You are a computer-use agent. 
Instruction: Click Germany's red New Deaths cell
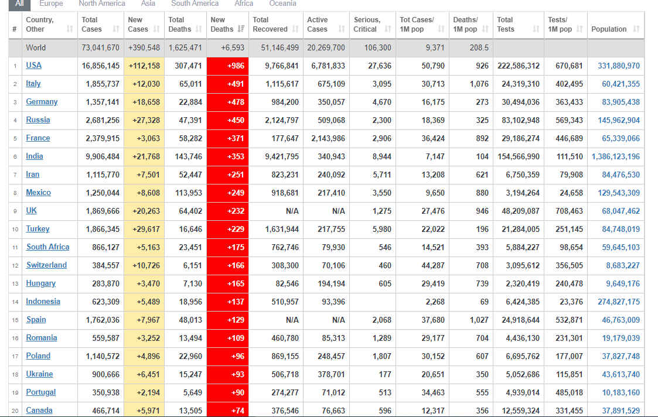point(227,102)
